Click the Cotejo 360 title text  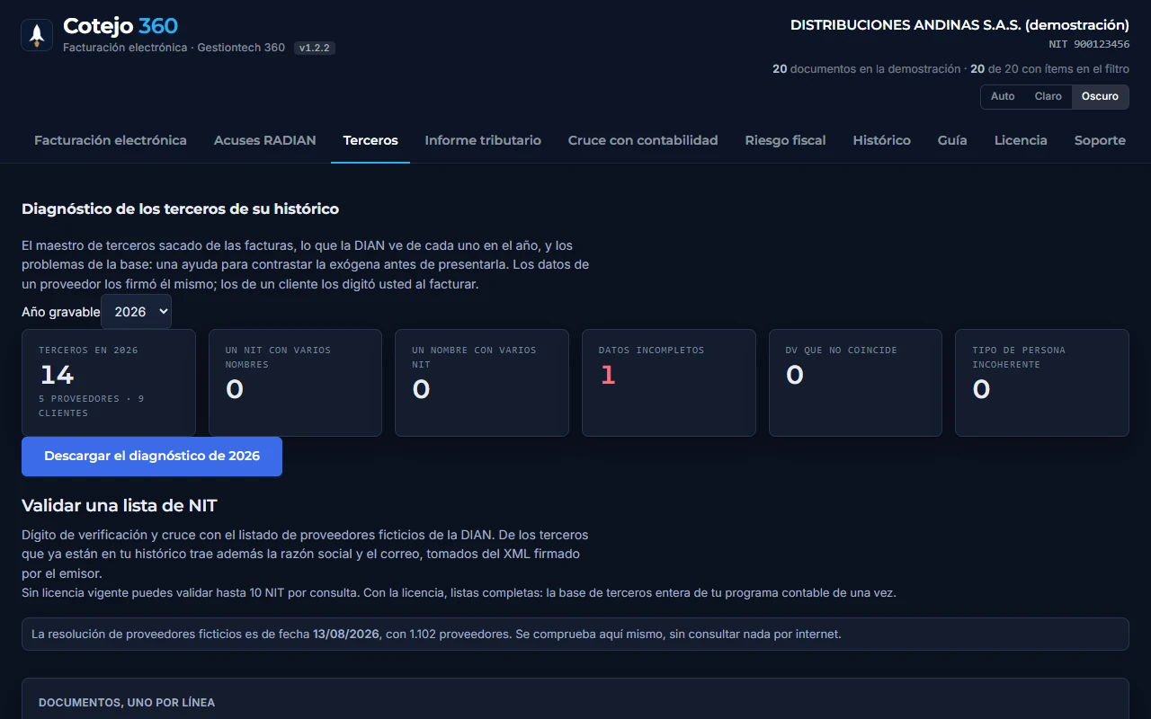pos(120,26)
